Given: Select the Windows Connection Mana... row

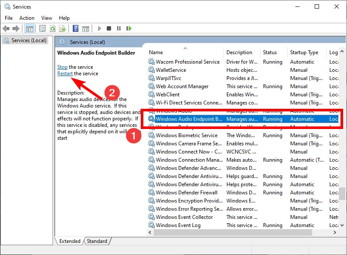Looking at the screenshot, I should click(x=243, y=160).
